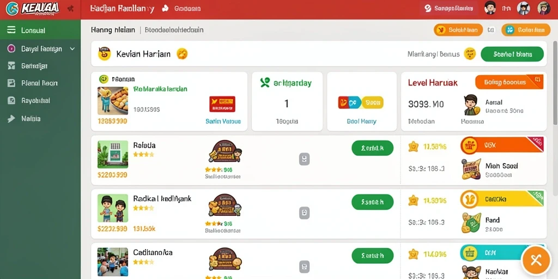Click the Level Haruak heading
Screen dimensions: 558x279
coord(433,83)
